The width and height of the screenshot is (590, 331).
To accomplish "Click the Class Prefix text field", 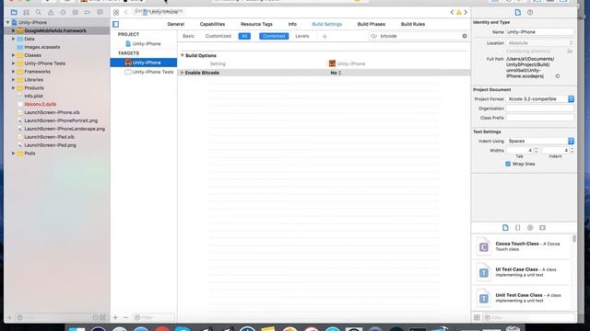I will [540, 118].
